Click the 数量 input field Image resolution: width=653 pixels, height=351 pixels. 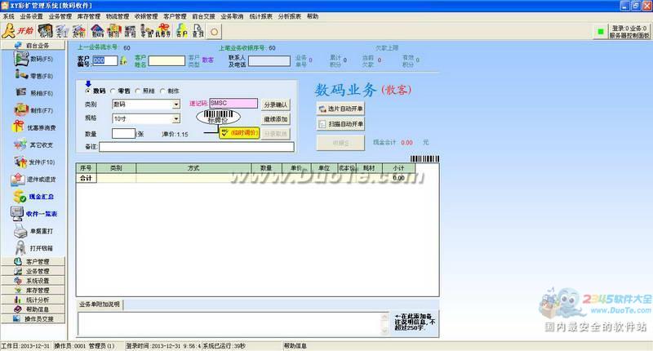(124, 134)
